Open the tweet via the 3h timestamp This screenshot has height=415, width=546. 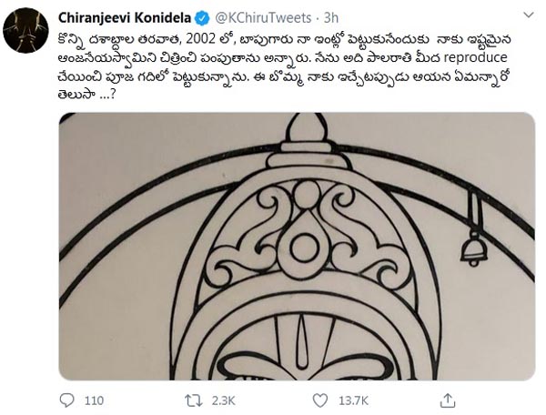tap(331, 18)
